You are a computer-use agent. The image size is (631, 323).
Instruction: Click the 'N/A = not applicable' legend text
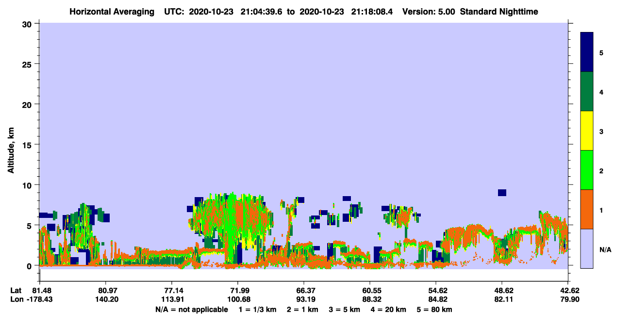click(x=192, y=309)
